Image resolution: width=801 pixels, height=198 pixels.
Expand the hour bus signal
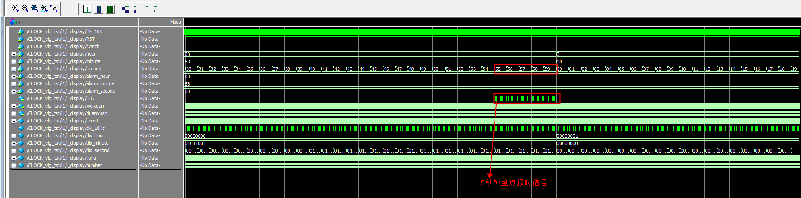(14, 54)
